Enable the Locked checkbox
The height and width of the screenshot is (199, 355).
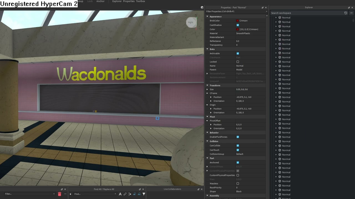pyautogui.click(x=238, y=62)
